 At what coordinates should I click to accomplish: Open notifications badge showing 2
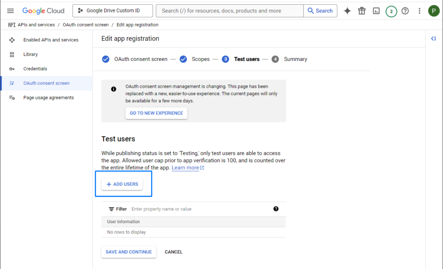pyautogui.click(x=391, y=11)
